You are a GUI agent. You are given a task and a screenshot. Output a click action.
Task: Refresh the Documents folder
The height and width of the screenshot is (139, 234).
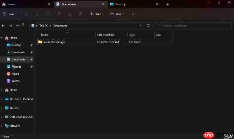[x=148, y=26]
